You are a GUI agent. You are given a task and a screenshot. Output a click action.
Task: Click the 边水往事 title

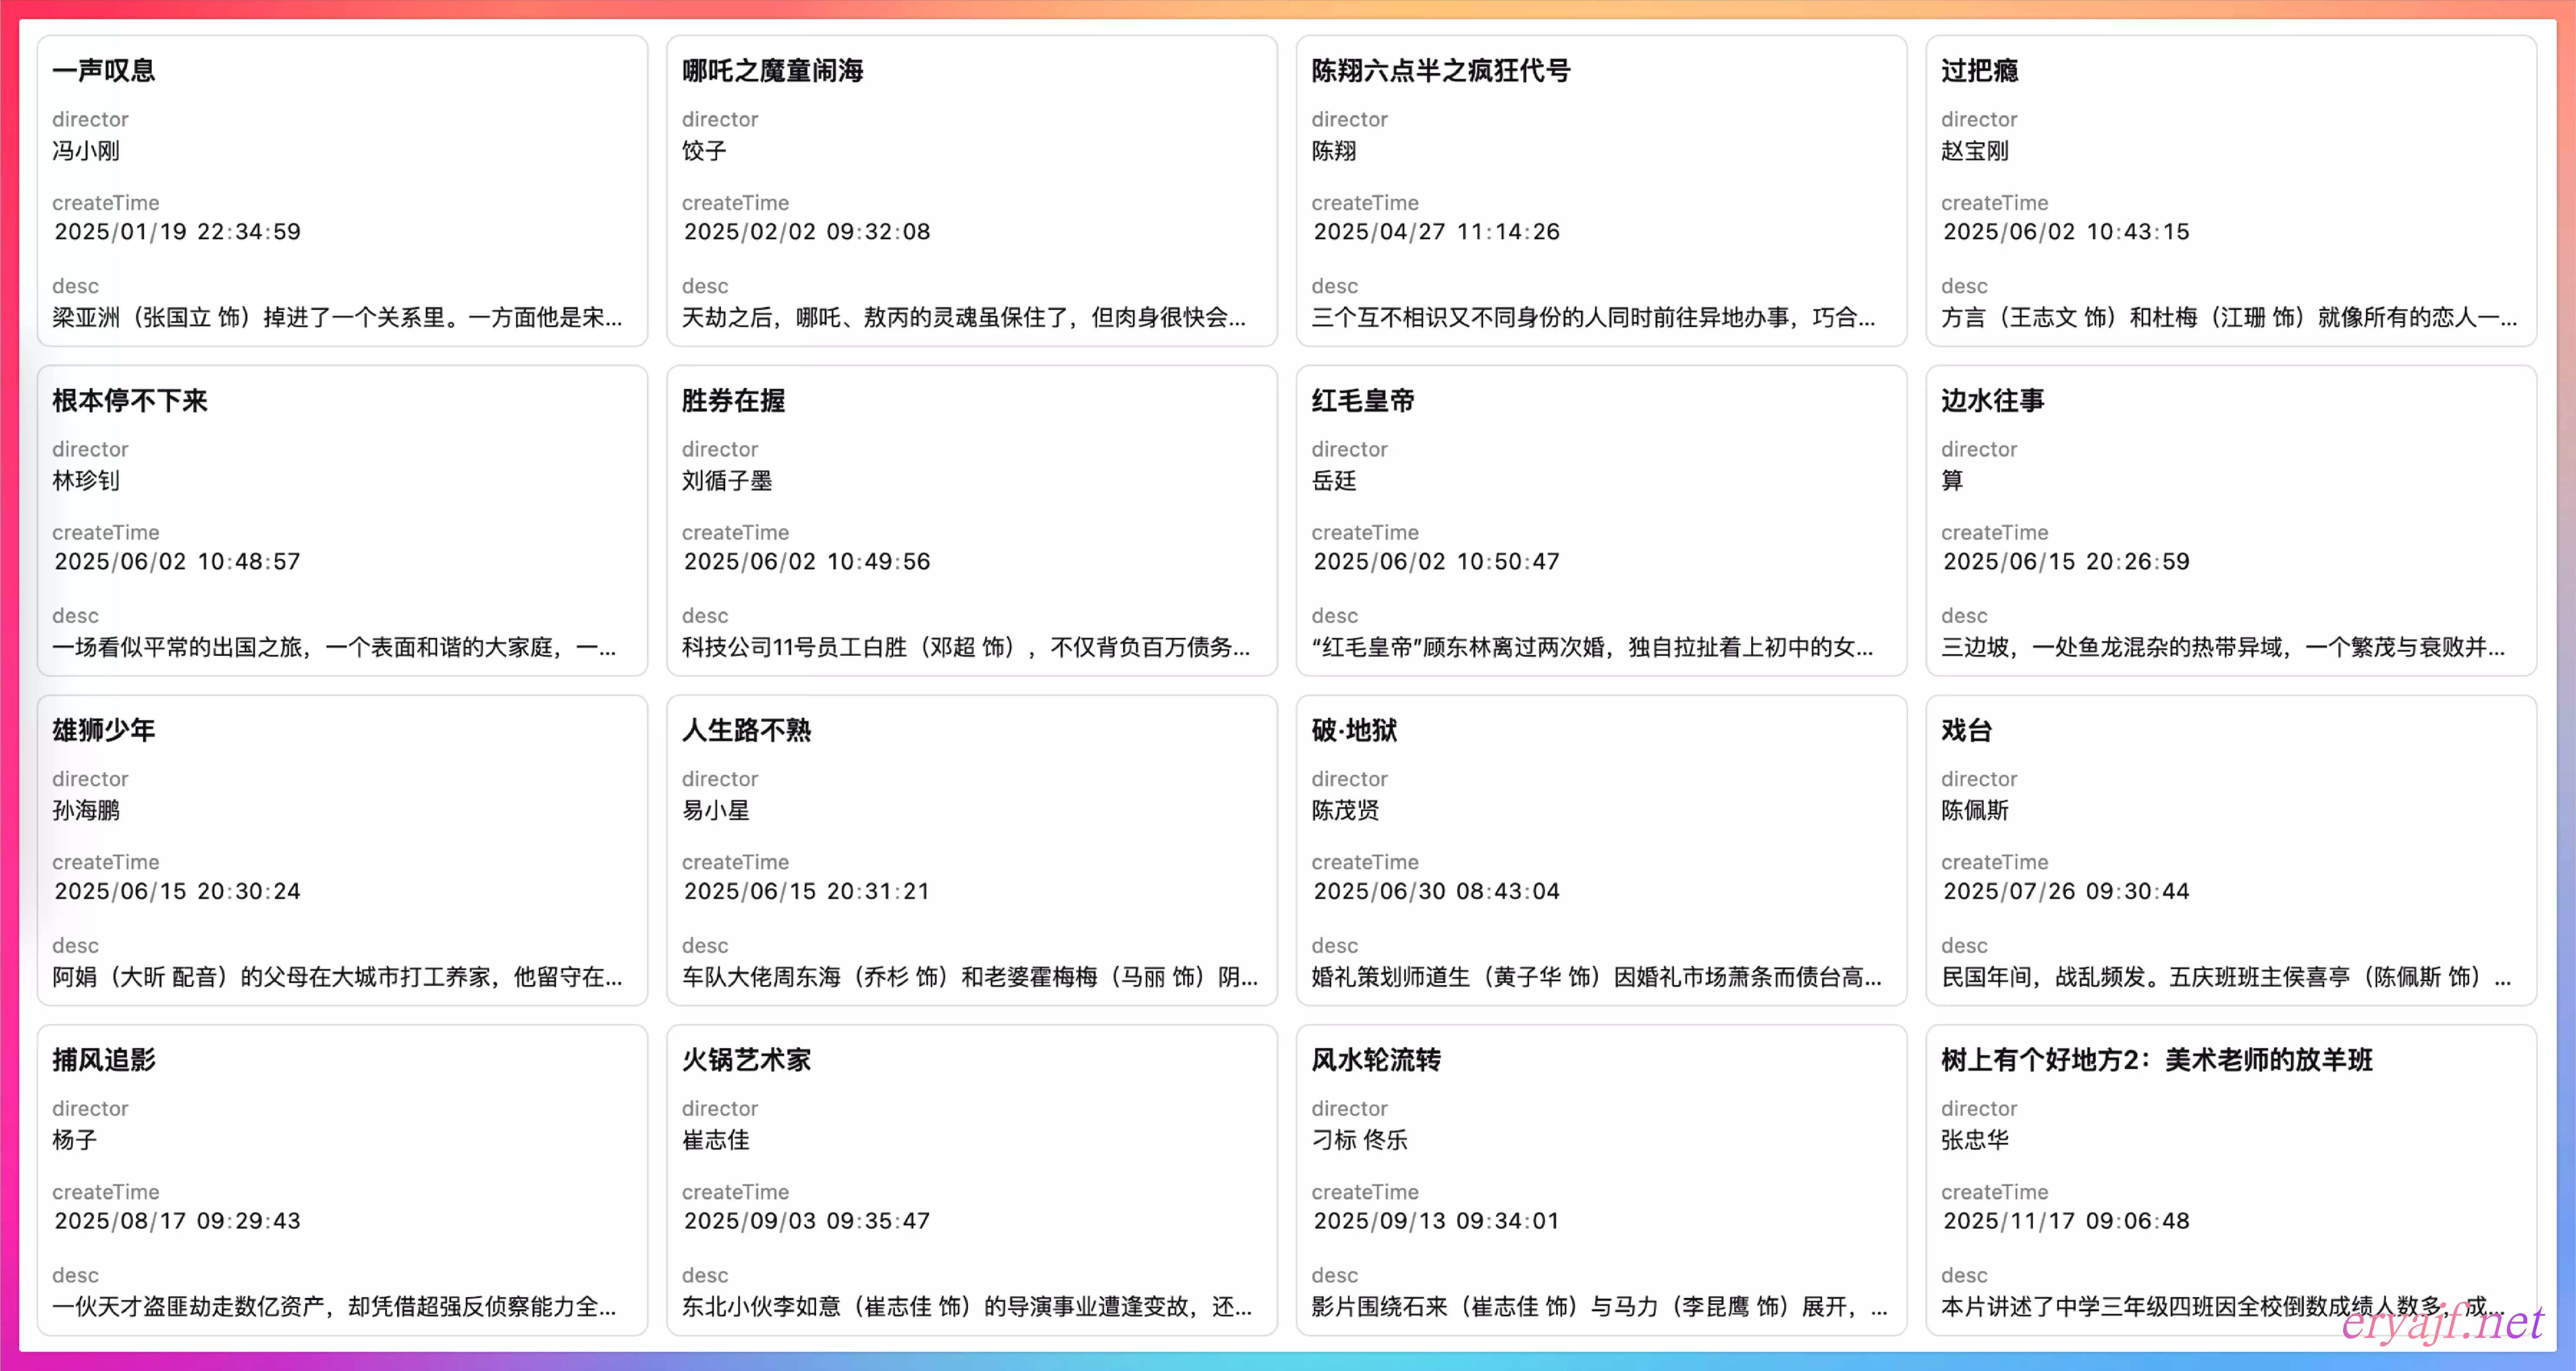[x=1992, y=400]
